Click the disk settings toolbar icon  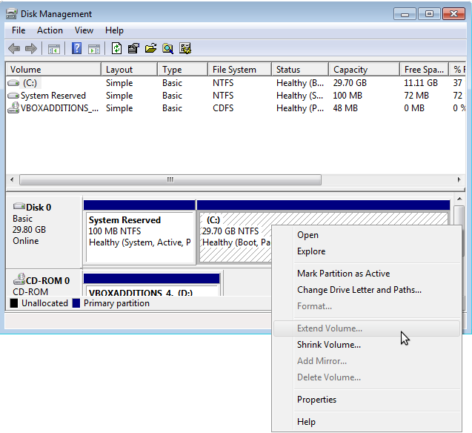pos(185,48)
